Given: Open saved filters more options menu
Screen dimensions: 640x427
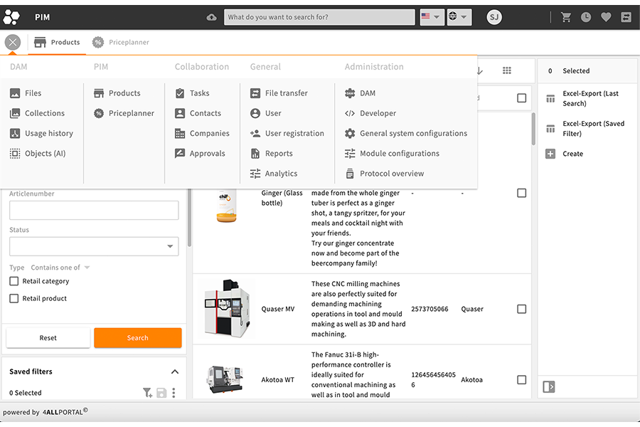Looking at the screenshot, I should (174, 393).
